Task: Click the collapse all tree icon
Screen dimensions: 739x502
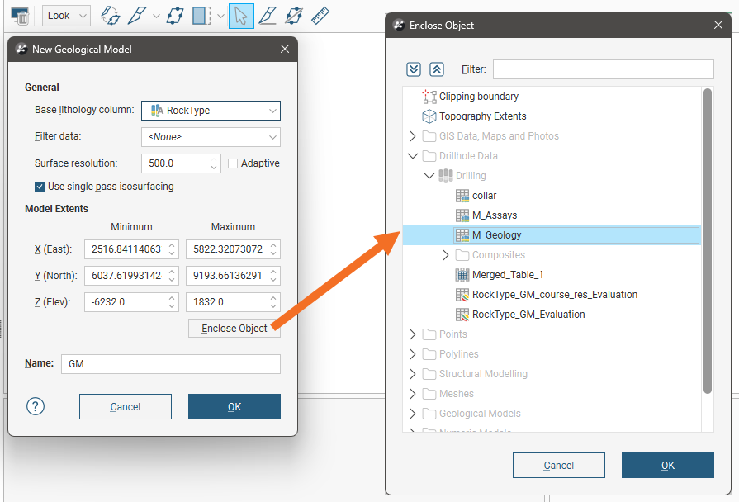Action: (x=437, y=69)
